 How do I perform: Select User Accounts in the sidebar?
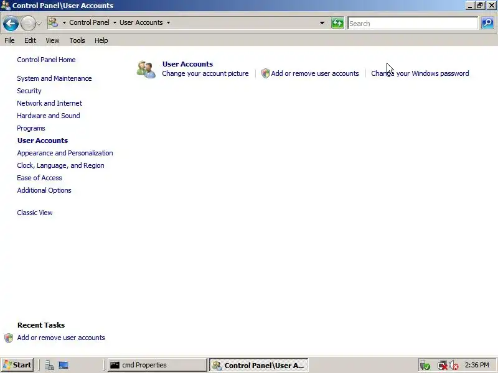tap(42, 140)
